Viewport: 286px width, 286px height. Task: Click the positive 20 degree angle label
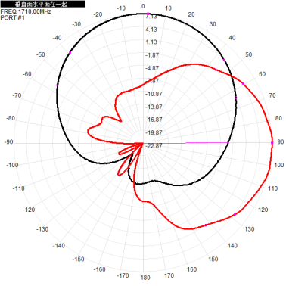point(191,14)
